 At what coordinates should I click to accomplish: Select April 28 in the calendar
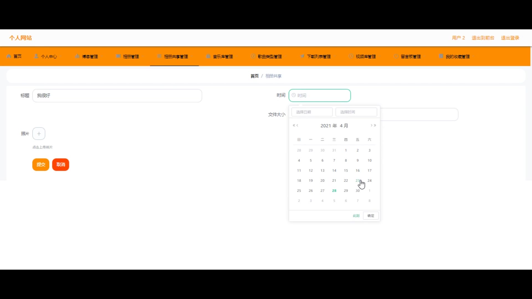(x=334, y=191)
